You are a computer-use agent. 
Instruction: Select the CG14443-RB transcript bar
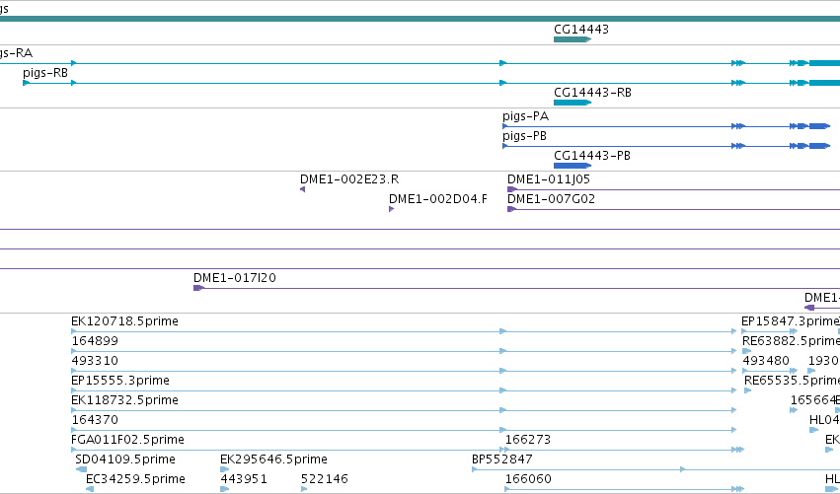[573, 103]
